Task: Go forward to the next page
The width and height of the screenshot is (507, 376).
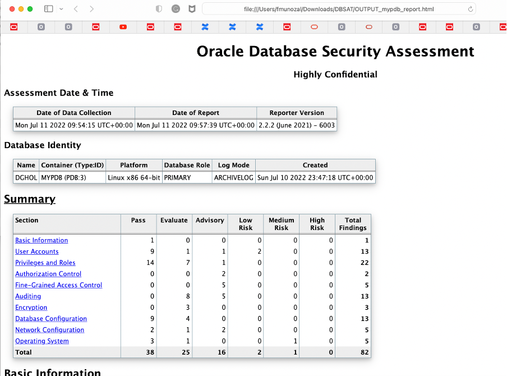Action: tap(91, 9)
